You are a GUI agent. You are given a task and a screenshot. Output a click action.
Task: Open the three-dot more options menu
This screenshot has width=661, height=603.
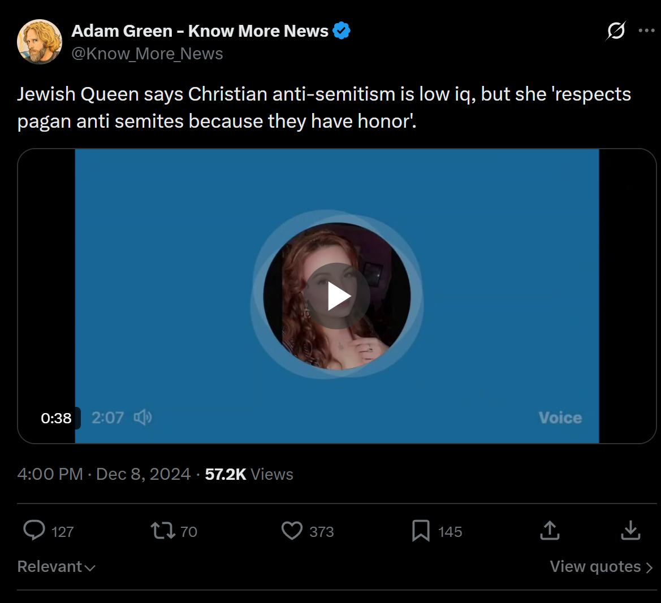point(647,31)
